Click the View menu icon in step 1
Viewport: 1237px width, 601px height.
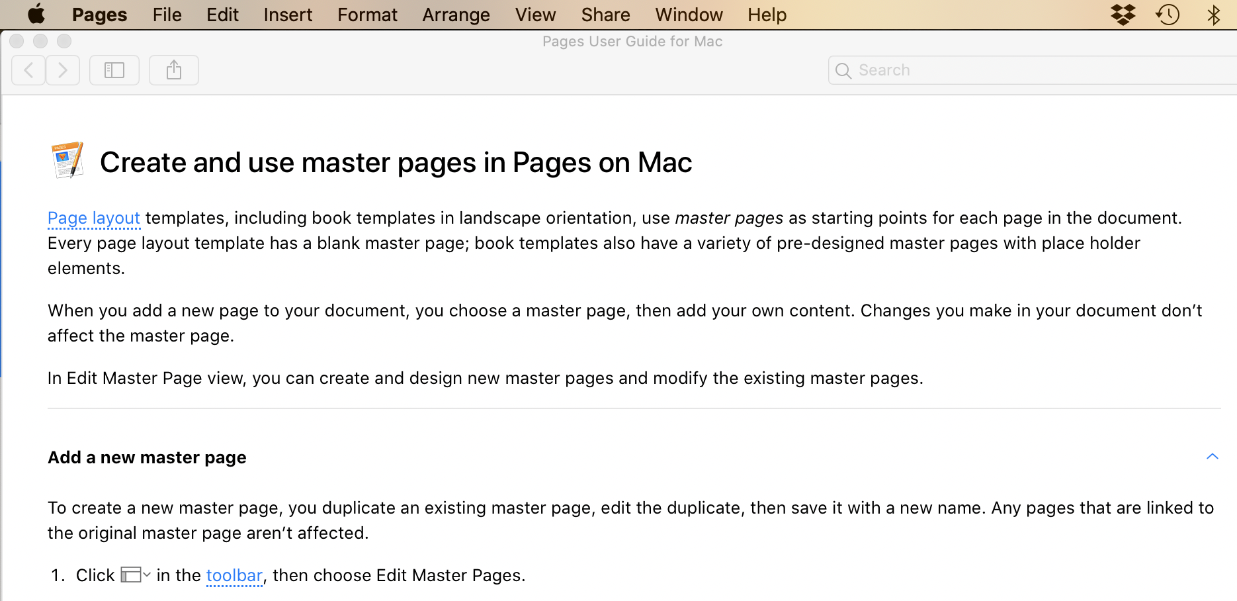click(136, 575)
